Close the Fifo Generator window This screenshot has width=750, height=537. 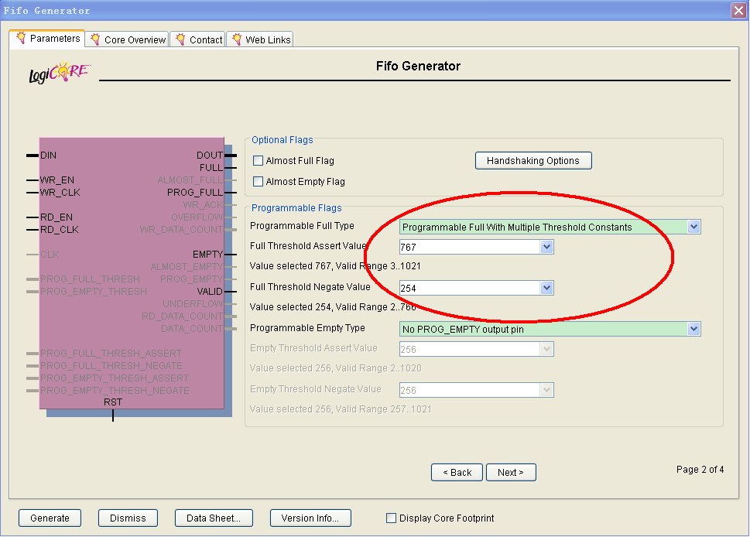738,10
